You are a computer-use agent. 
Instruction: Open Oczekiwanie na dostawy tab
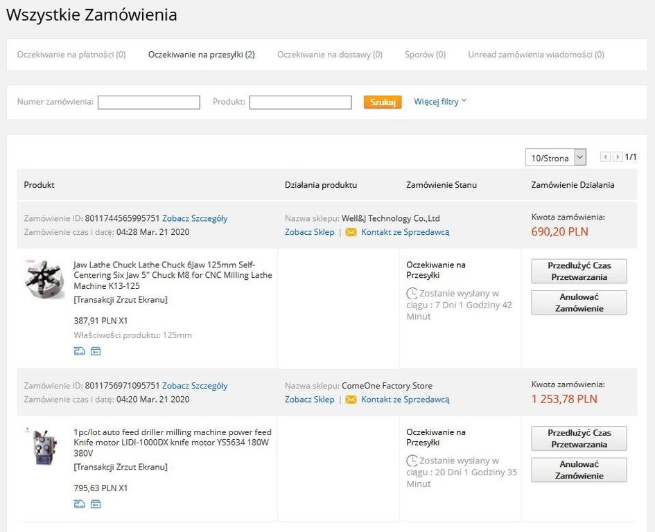(329, 54)
